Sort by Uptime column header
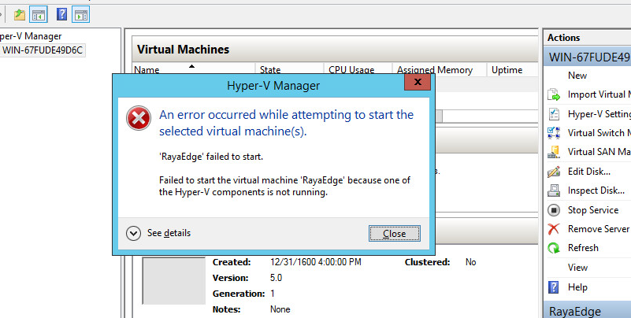The width and height of the screenshot is (631, 318). (x=512, y=69)
